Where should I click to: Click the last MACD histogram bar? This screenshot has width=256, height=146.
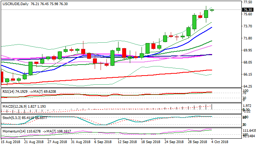click(x=212, y=107)
